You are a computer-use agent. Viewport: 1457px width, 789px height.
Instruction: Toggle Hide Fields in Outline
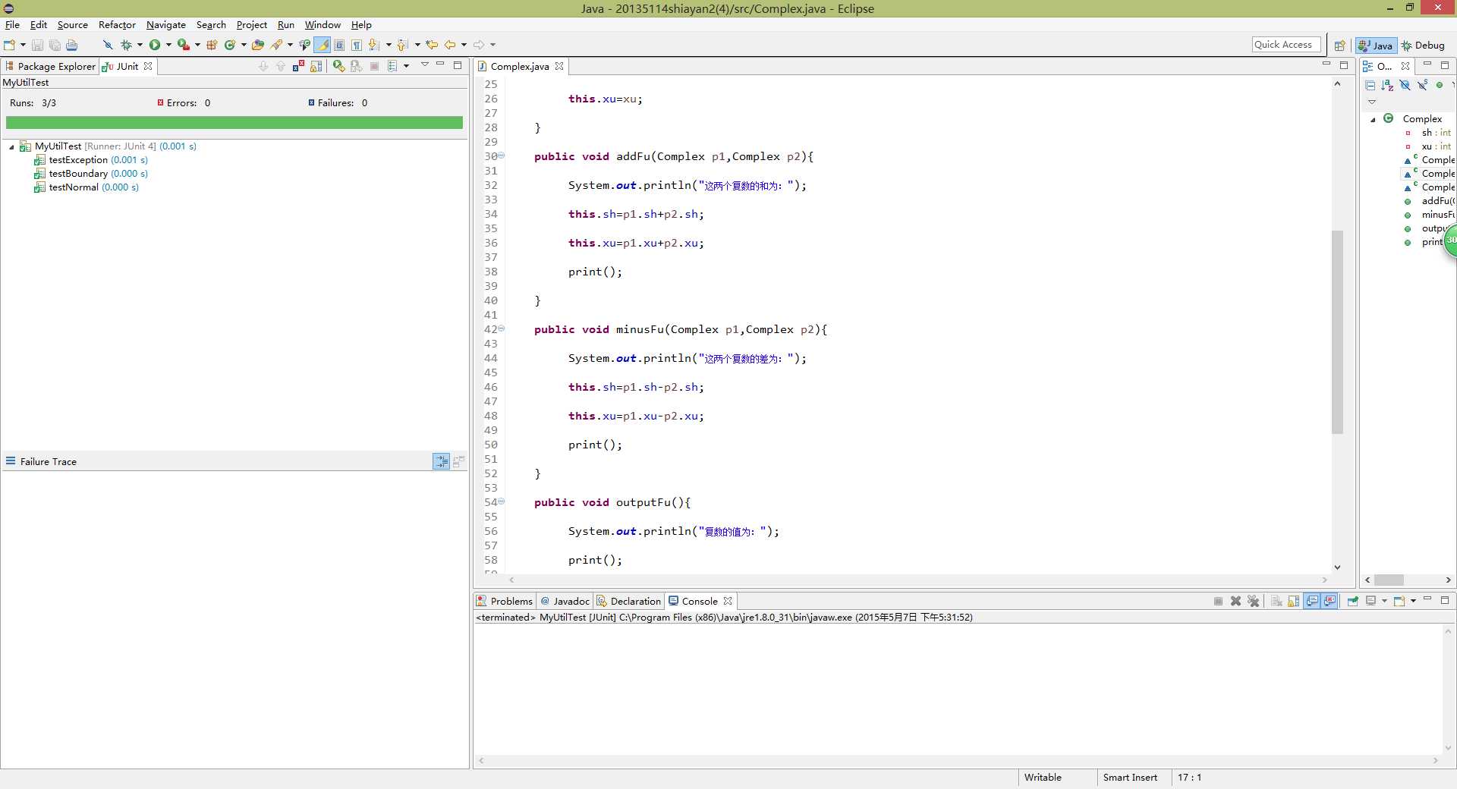point(1405,85)
